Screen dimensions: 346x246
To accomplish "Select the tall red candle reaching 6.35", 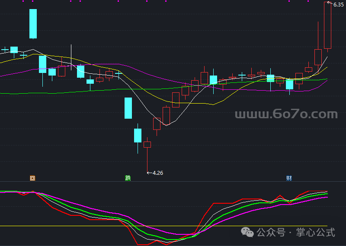I will [327, 25].
